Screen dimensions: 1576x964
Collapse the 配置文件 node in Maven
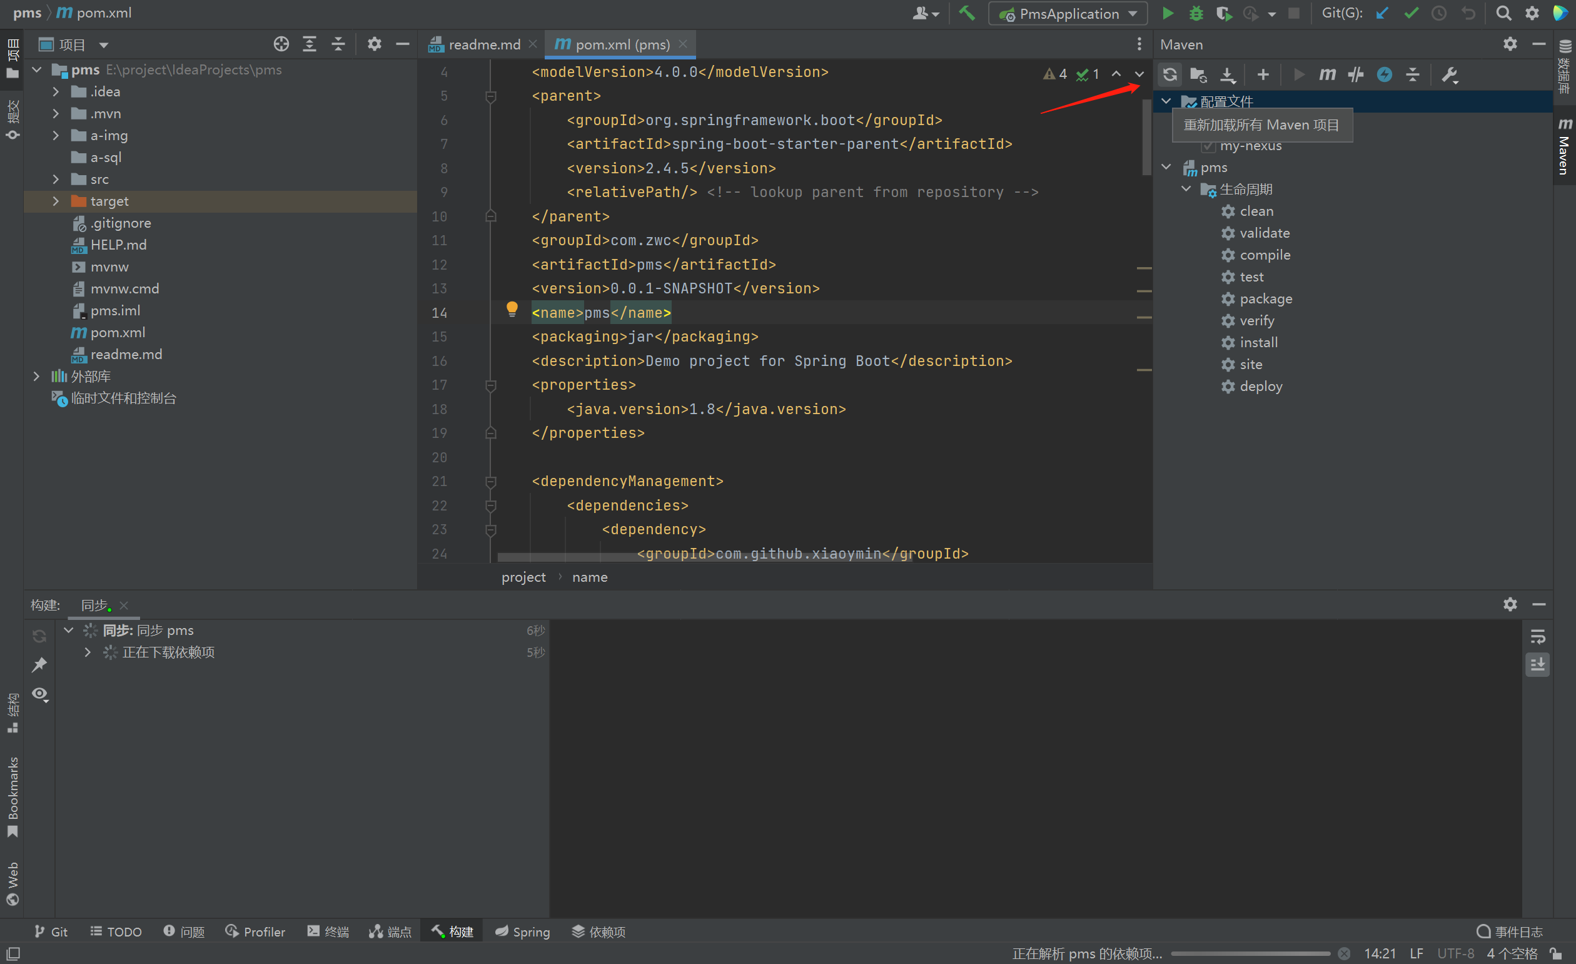pyautogui.click(x=1166, y=101)
